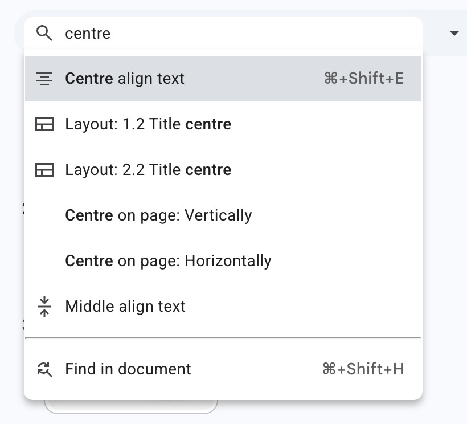
Task: Select Centre align text menu entry
Action: tap(125, 79)
